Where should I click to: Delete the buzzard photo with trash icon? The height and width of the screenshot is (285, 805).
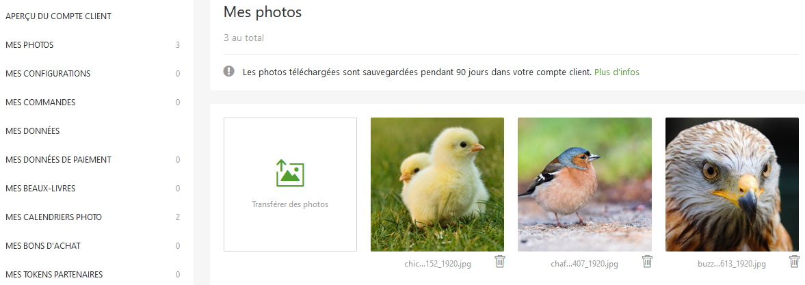pyautogui.click(x=794, y=261)
